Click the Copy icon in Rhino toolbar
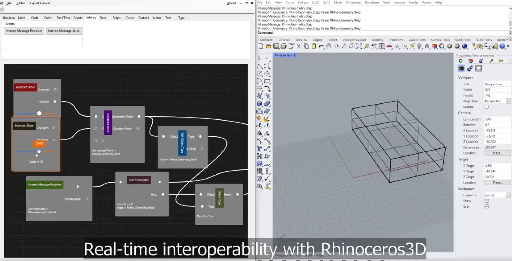This screenshot has width=512, height=261. point(306,46)
